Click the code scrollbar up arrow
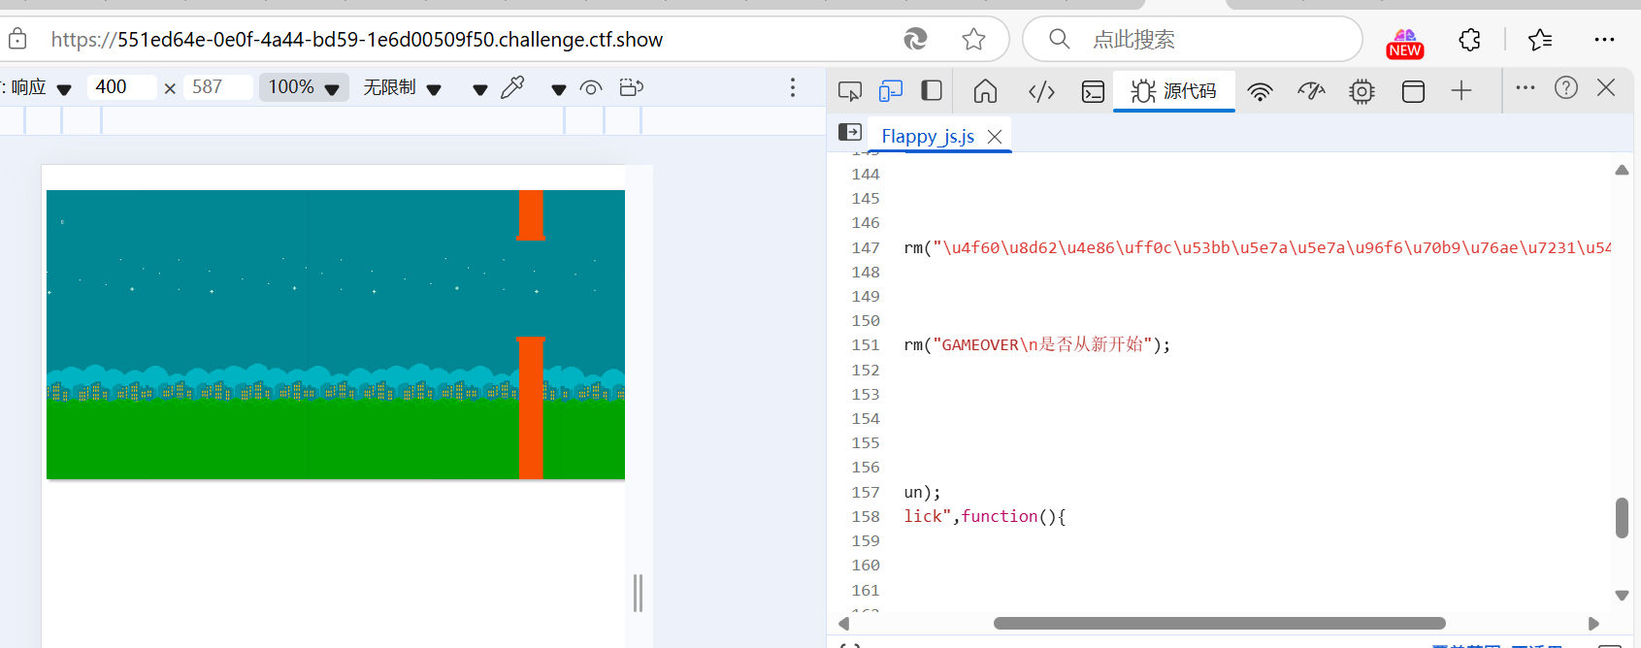 [1622, 170]
